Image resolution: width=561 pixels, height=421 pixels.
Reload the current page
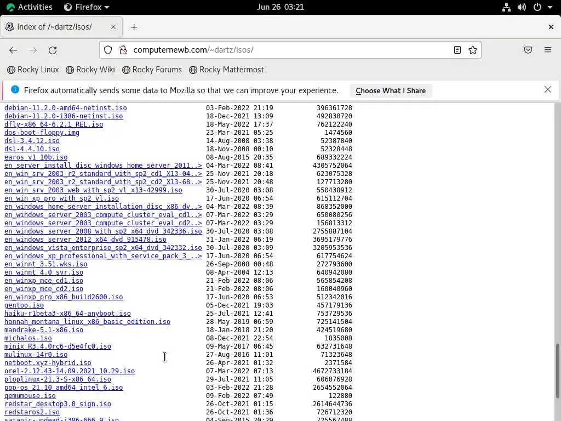[53, 50]
